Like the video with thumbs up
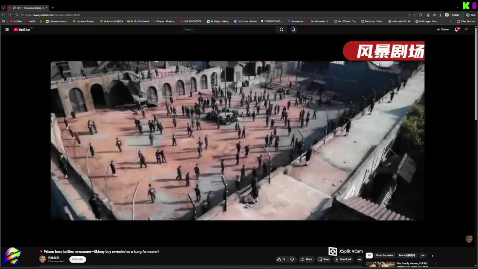 [281, 259]
